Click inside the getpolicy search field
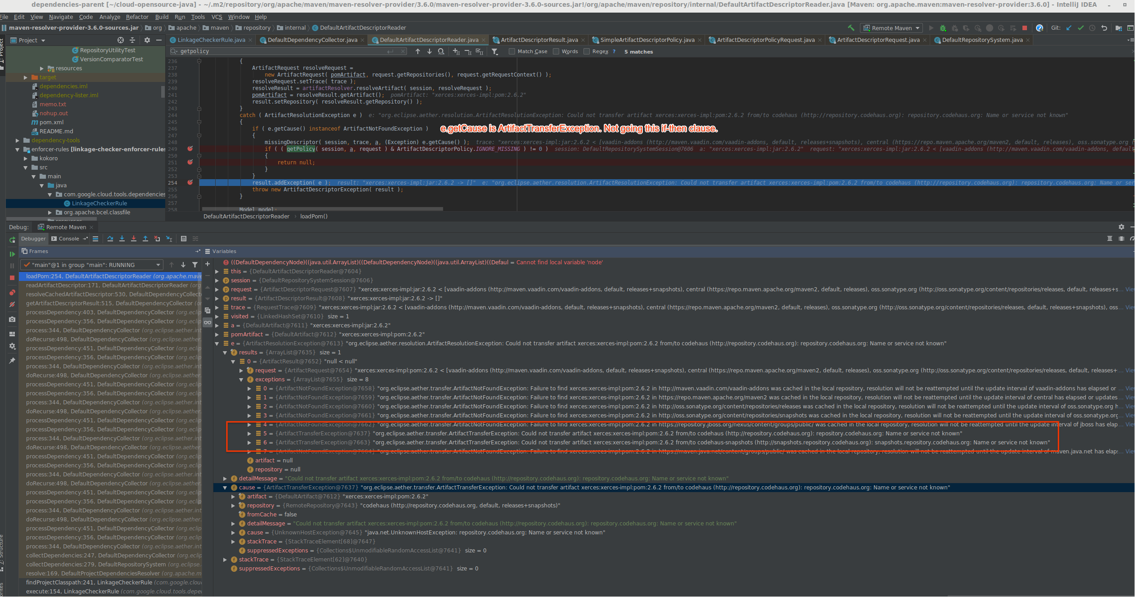 [270, 51]
